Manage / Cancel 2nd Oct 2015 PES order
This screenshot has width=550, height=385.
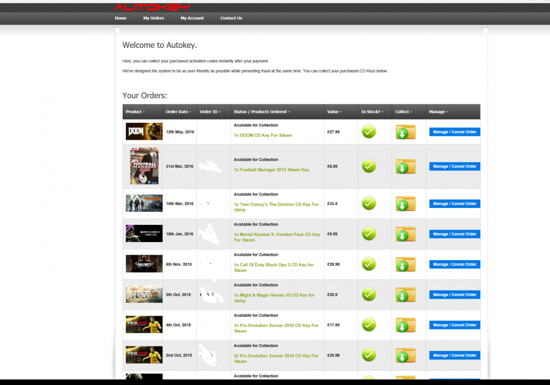click(455, 355)
